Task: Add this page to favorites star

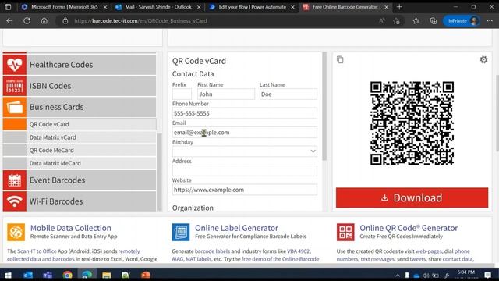Action: coord(397,21)
